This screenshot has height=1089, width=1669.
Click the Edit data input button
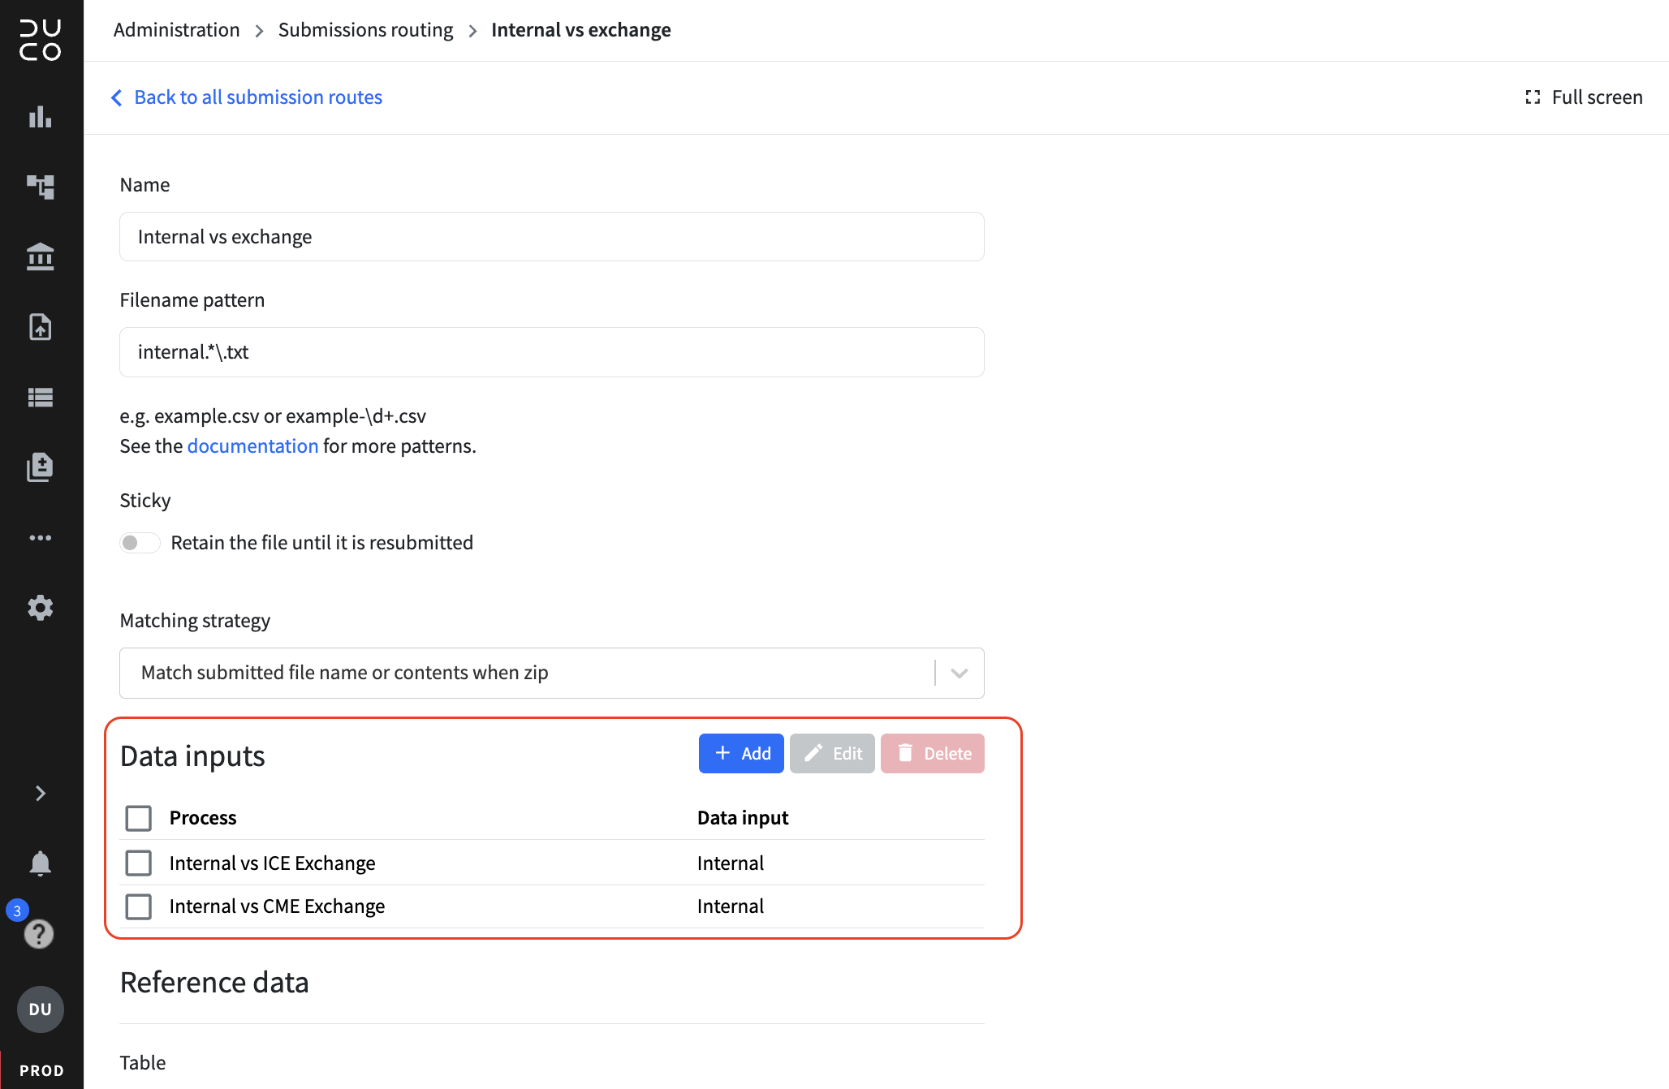pyautogui.click(x=831, y=754)
